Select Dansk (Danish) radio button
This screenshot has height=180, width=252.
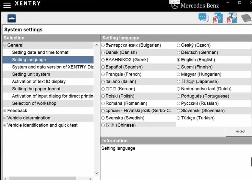point(103,52)
